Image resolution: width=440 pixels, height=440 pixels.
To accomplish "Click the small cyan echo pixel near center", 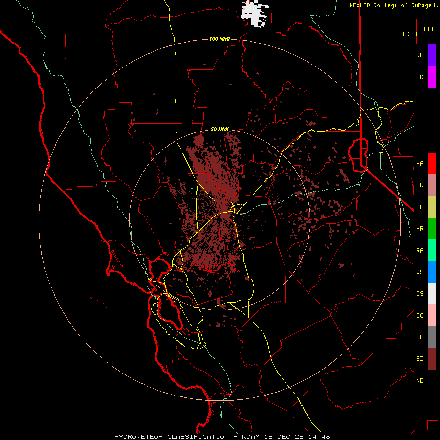I will pyautogui.click(x=192, y=188).
